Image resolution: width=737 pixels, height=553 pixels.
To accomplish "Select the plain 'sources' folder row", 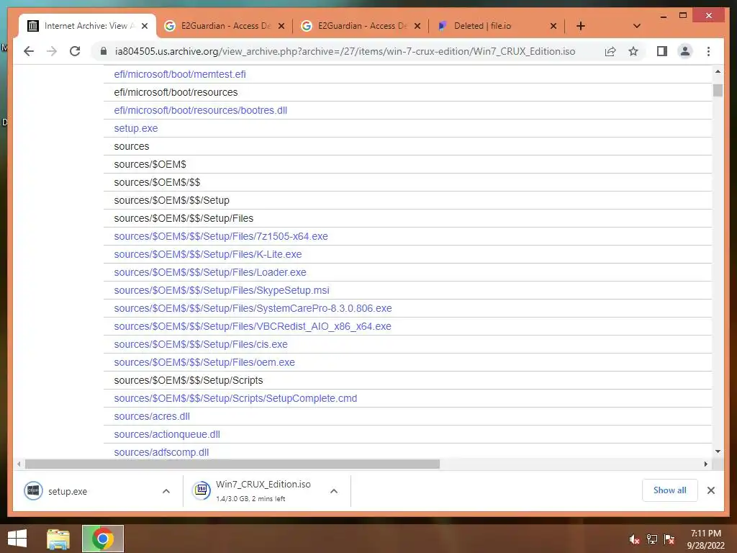I will click(407, 146).
